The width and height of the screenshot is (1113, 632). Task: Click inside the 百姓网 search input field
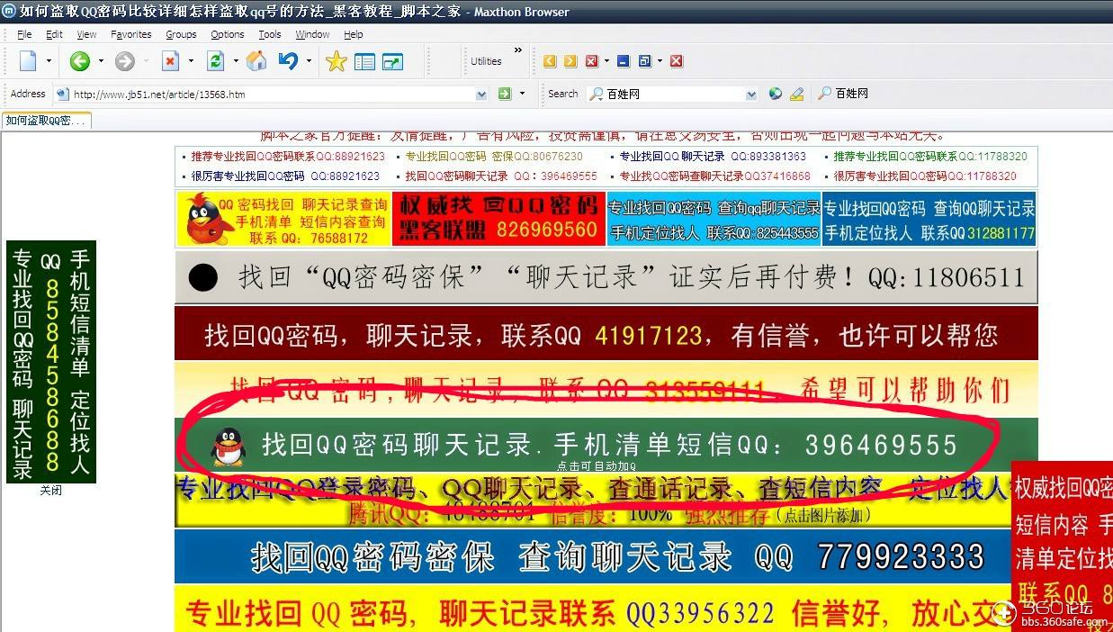tap(675, 94)
